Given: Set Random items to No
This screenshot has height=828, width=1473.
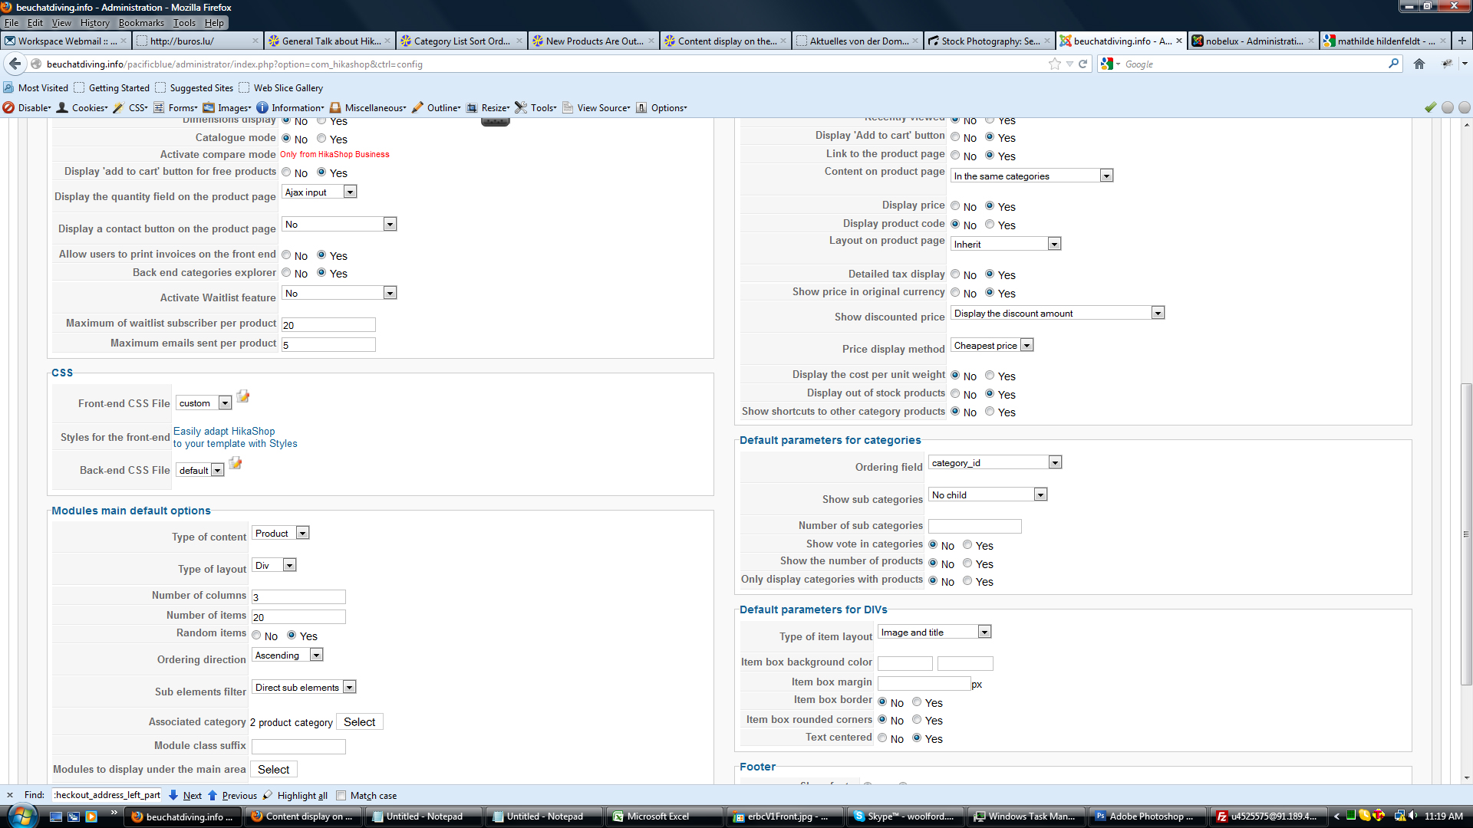Looking at the screenshot, I should [x=256, y=636].
